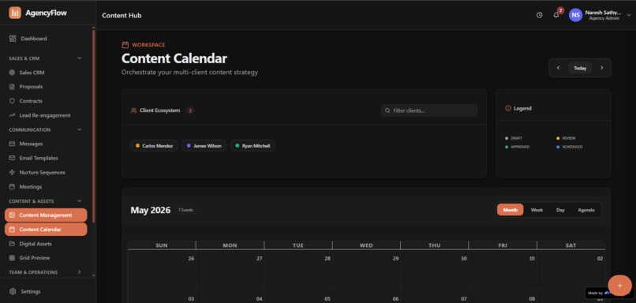Viewport: 636px width, 303px height.
Task: Click the Settings gear icon
Action: 13,291
